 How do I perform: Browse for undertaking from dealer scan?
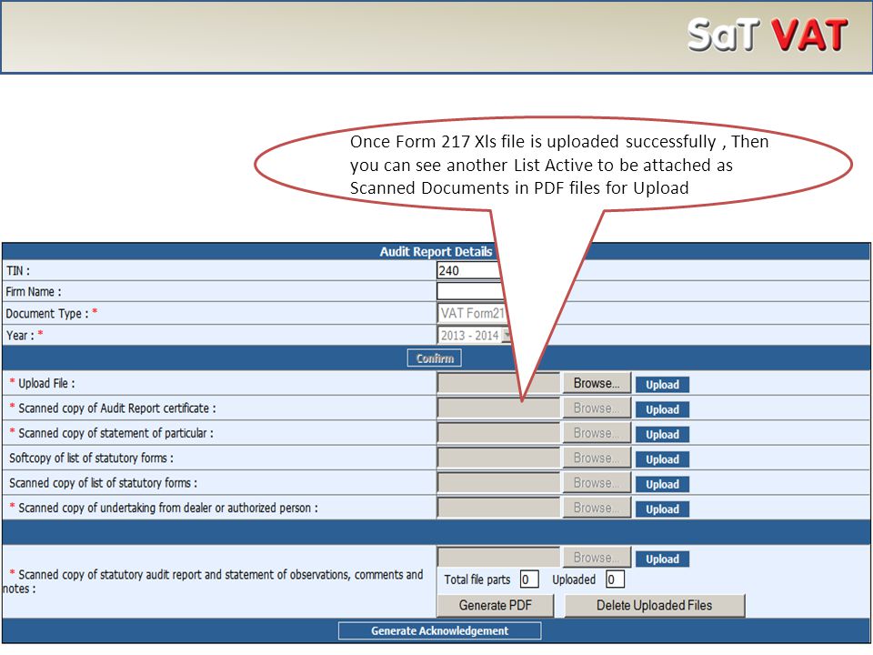597,508
